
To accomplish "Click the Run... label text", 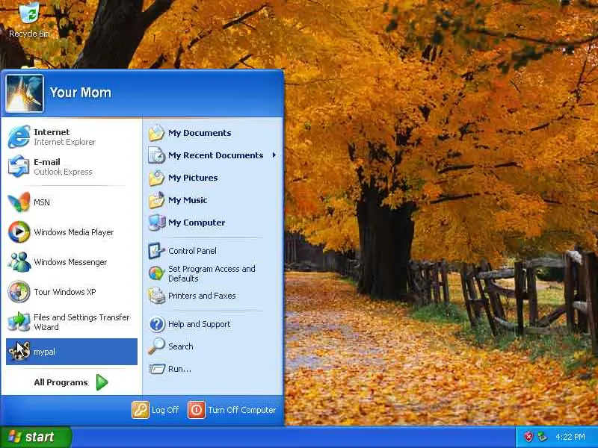I will coord(179,369).
